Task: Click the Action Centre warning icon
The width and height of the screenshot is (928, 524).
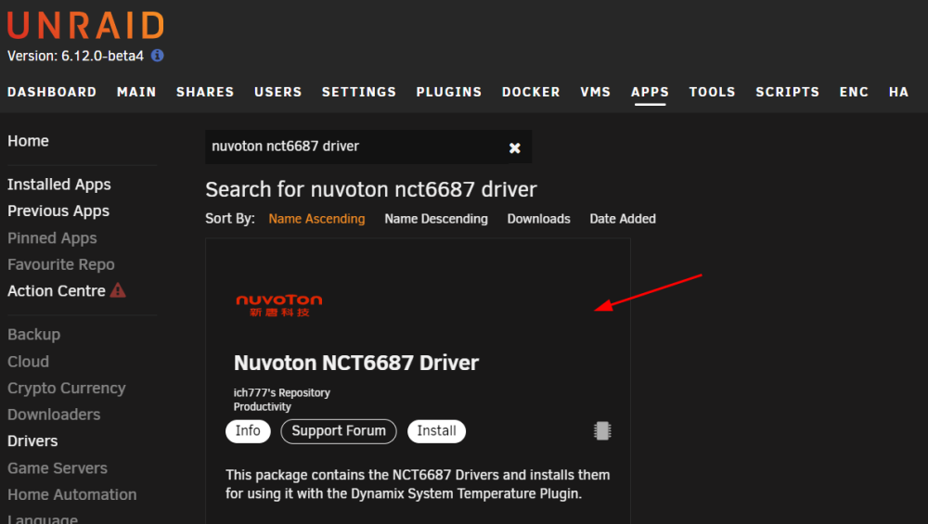Action: click(x=118, y=290)
